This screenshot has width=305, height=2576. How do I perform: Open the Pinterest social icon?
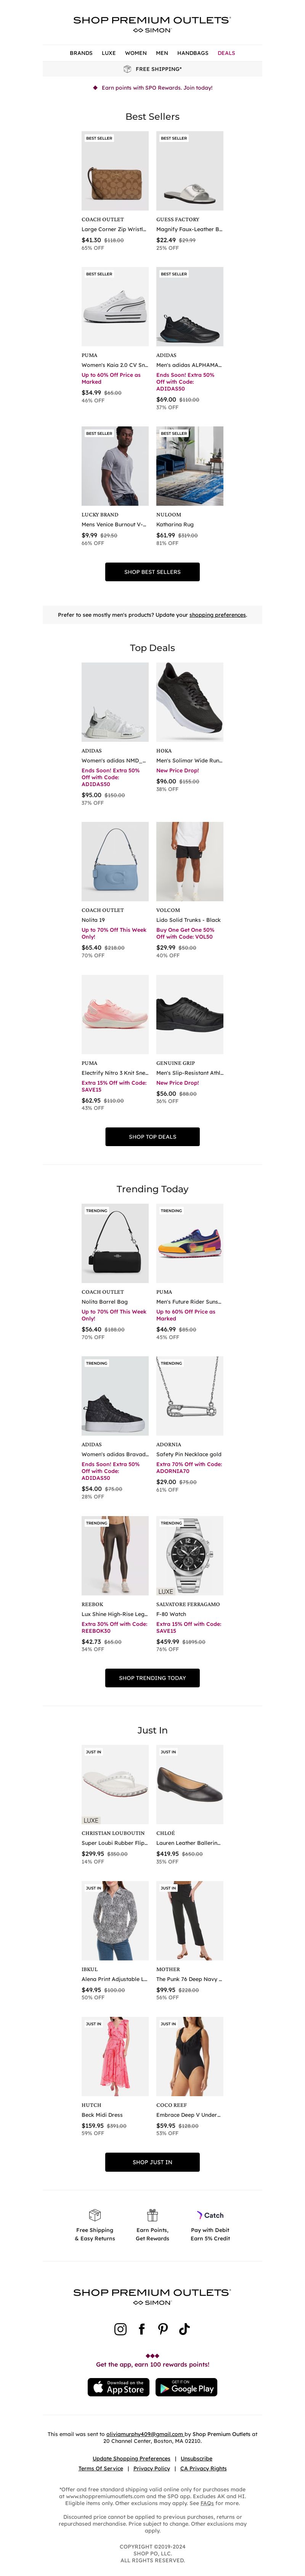[163, 2329]
